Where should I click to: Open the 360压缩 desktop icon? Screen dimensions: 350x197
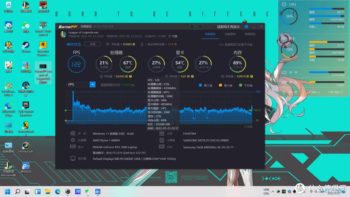tap(26, 67)
